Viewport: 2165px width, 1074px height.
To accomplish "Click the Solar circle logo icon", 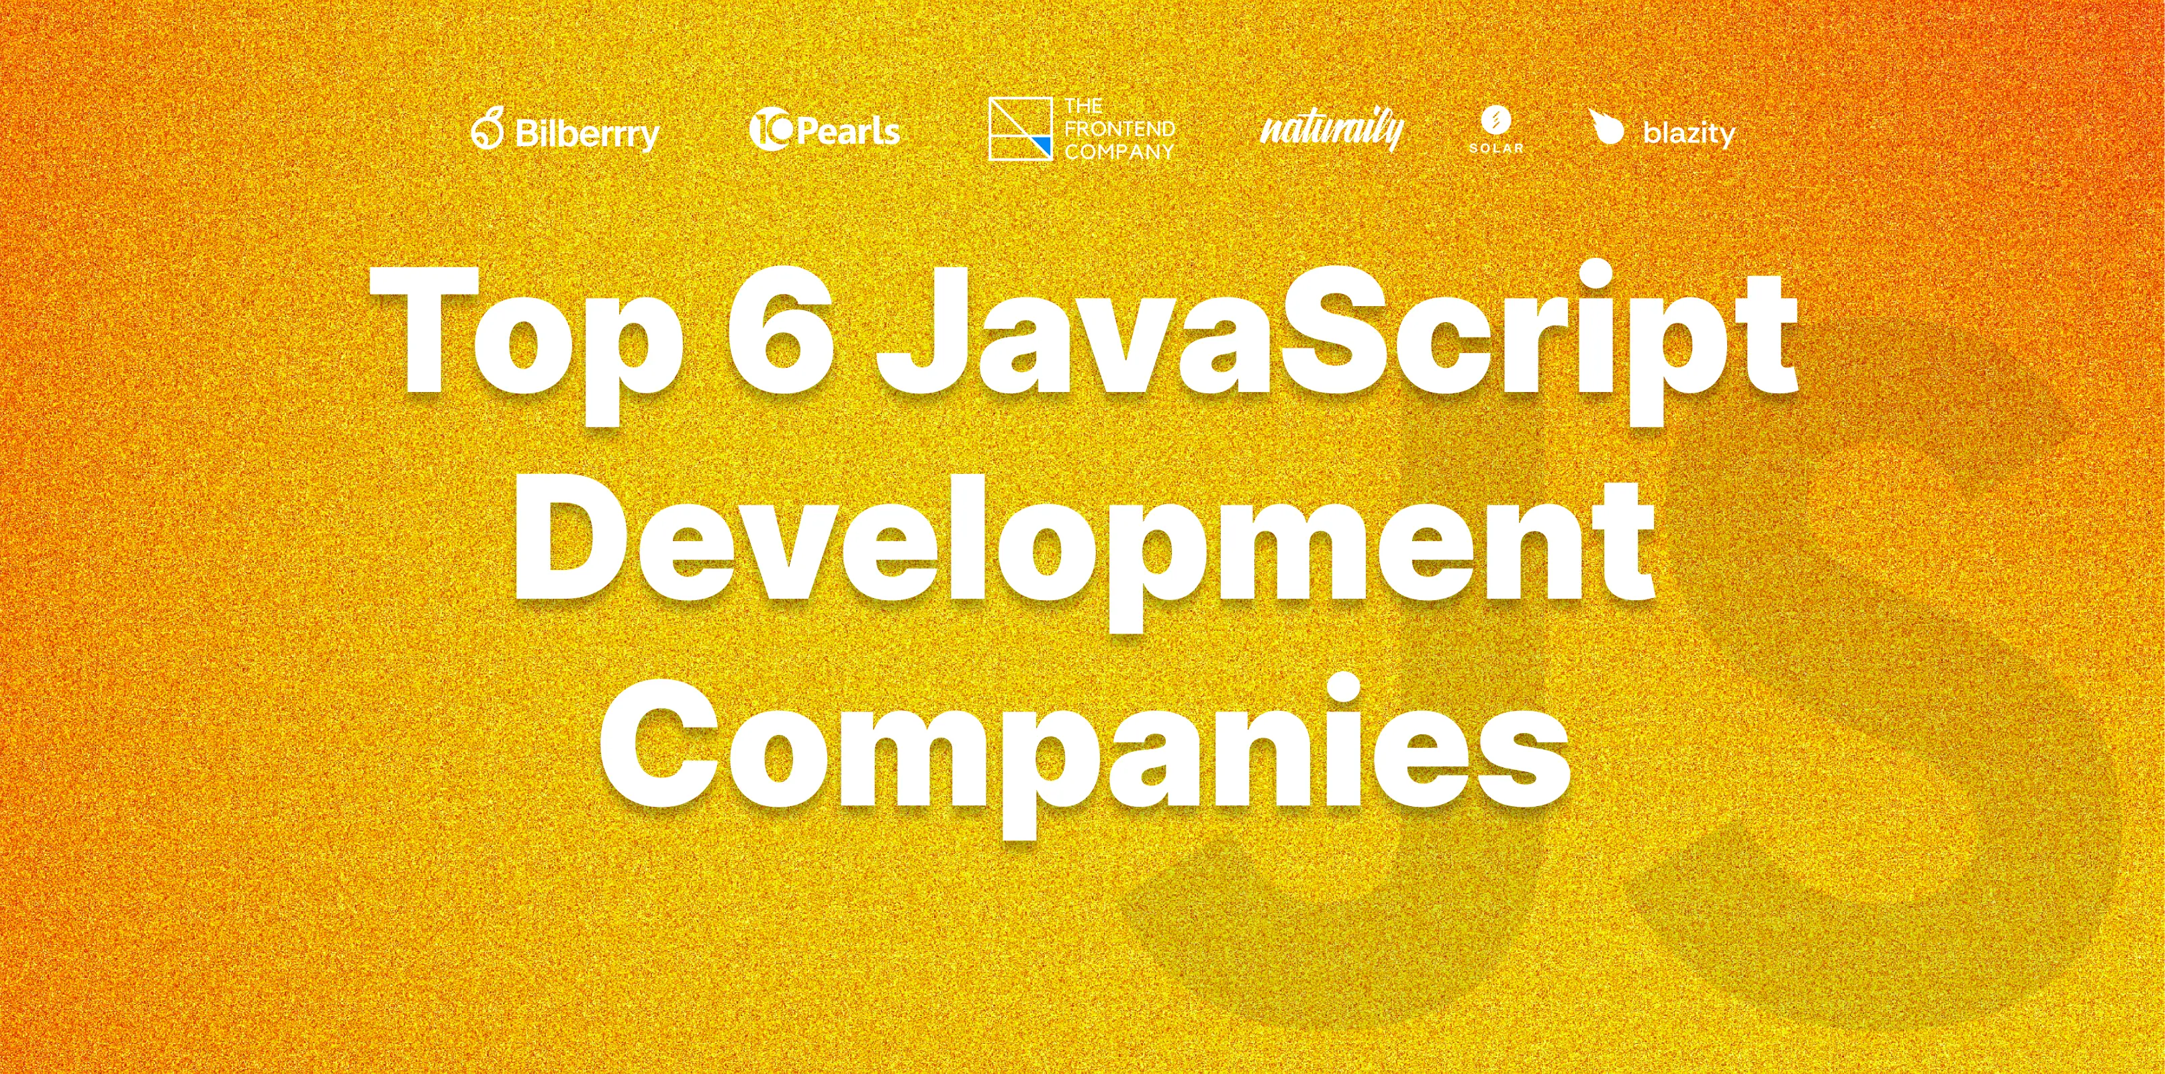I will [x=1495, y=120].
